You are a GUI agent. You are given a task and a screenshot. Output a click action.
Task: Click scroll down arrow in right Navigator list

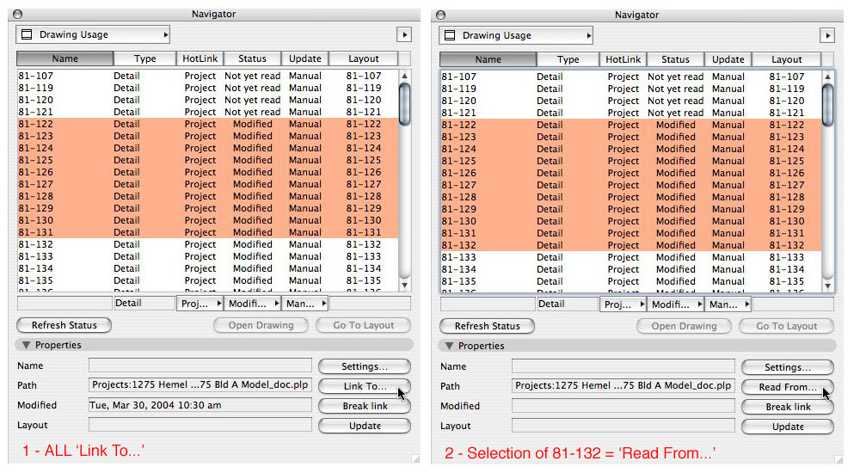[x=827, y=286]
